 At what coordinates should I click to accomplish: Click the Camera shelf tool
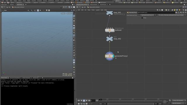click(120, 3)
